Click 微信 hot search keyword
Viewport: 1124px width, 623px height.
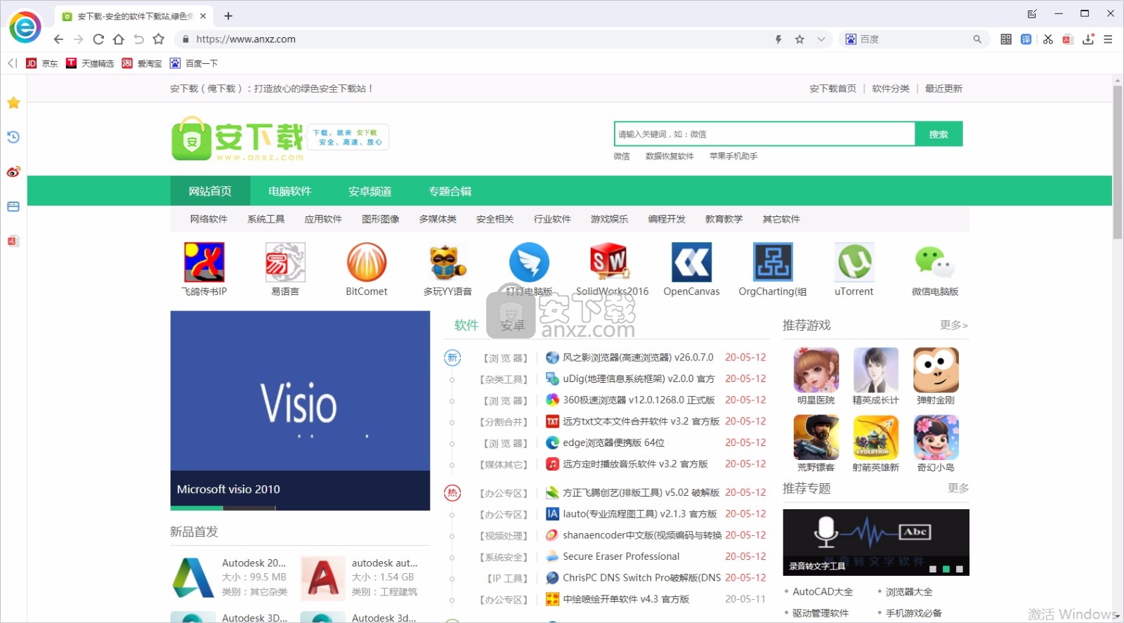point(622,157)
